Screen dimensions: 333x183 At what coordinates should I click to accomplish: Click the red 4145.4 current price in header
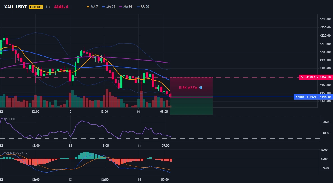61,7
